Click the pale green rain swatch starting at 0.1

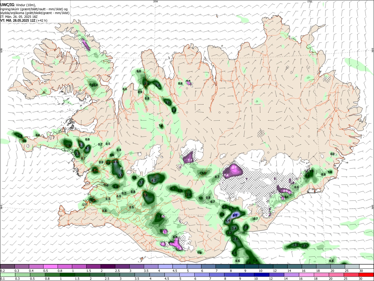8,275
